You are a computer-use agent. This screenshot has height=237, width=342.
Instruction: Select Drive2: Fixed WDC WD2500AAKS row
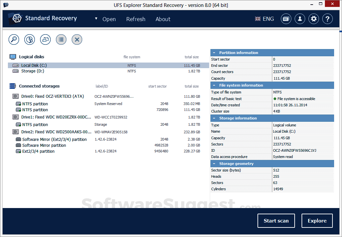(x=109, y=132)
